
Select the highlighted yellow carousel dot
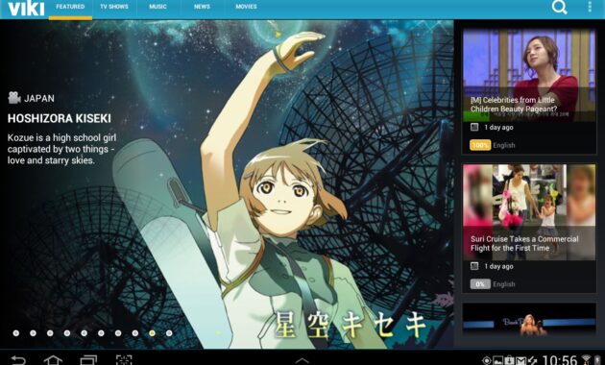click(152, 333)
